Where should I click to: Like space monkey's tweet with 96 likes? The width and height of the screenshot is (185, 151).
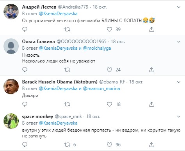point(109,144)
